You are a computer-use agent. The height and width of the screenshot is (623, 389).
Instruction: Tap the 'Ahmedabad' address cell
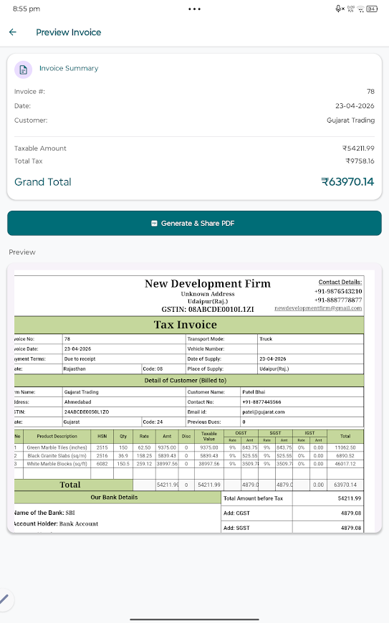pyautogui.click(x=124, y=401)
